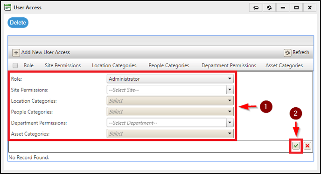This screenshot has height=174, width=321.
Task: Click the Select Site input field
Action: 167,90
